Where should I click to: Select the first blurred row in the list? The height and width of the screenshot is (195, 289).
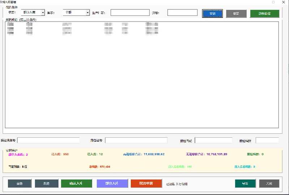83,24
